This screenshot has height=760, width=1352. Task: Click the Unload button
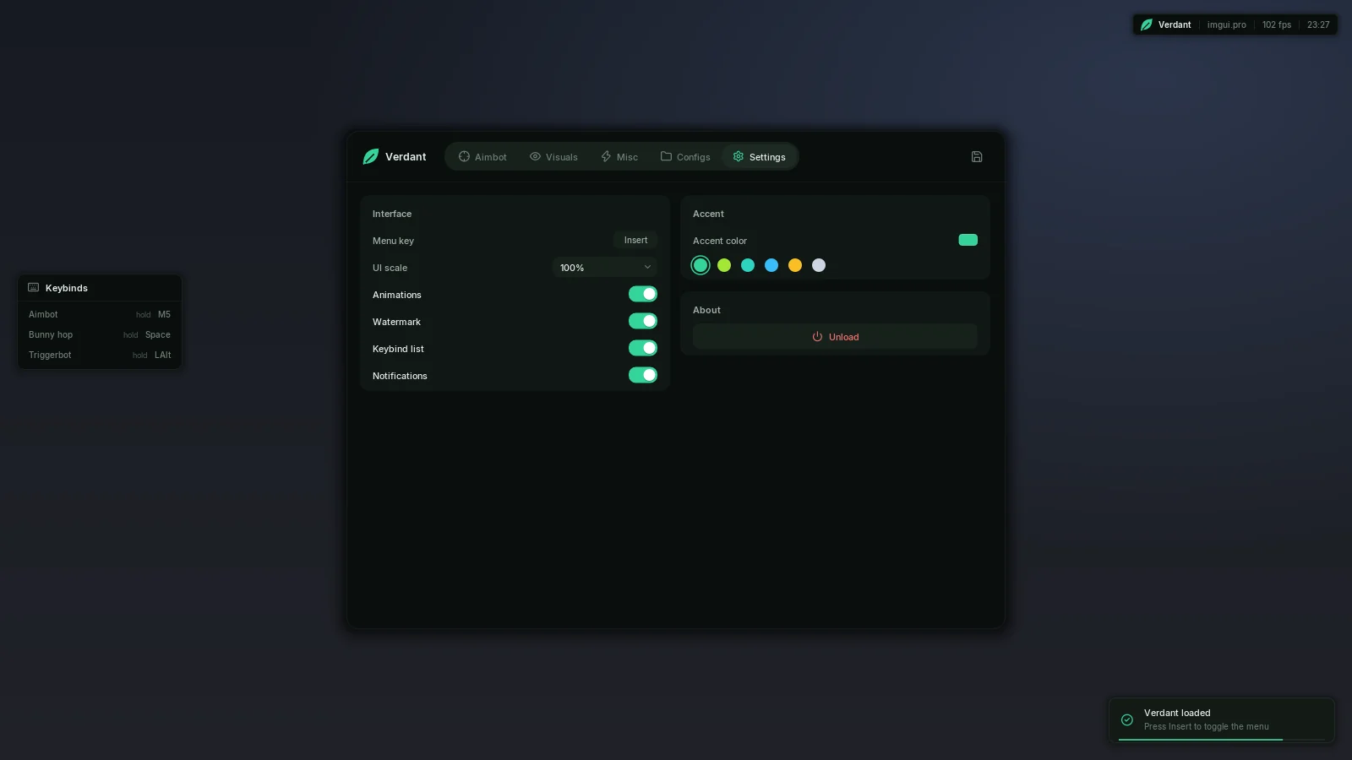tap(835, 337)
